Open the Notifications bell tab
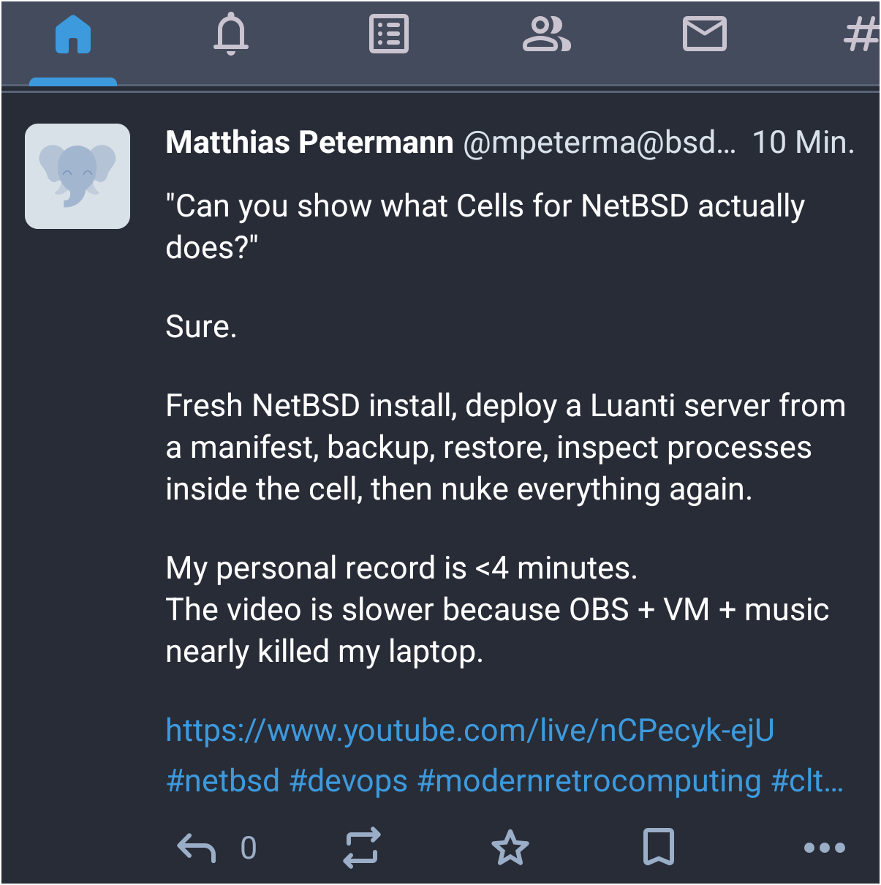881x885 pixels. [231, 35]
